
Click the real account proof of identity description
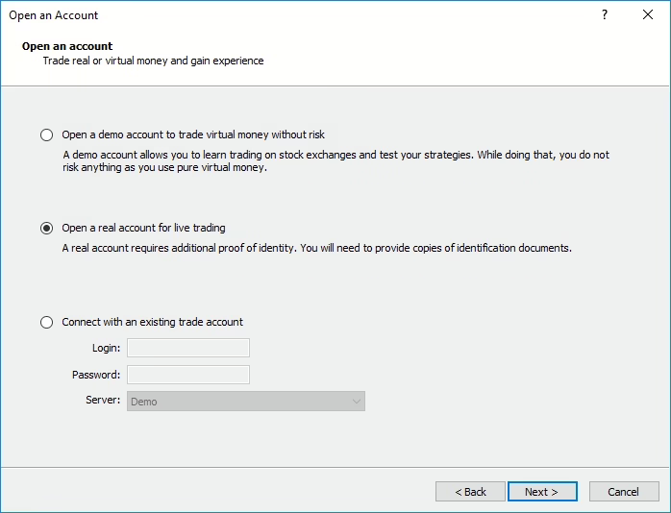click(x=317, y=248)
